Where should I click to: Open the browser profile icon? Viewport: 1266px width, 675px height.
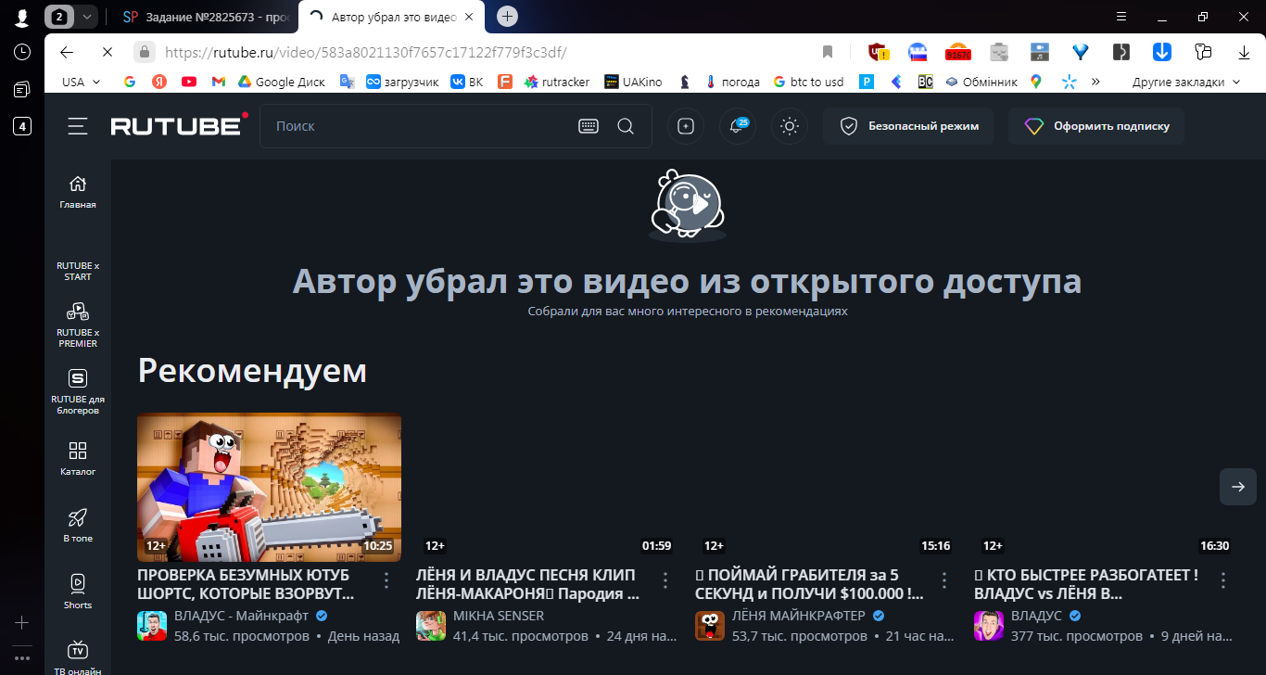click(x=22, y=17)
